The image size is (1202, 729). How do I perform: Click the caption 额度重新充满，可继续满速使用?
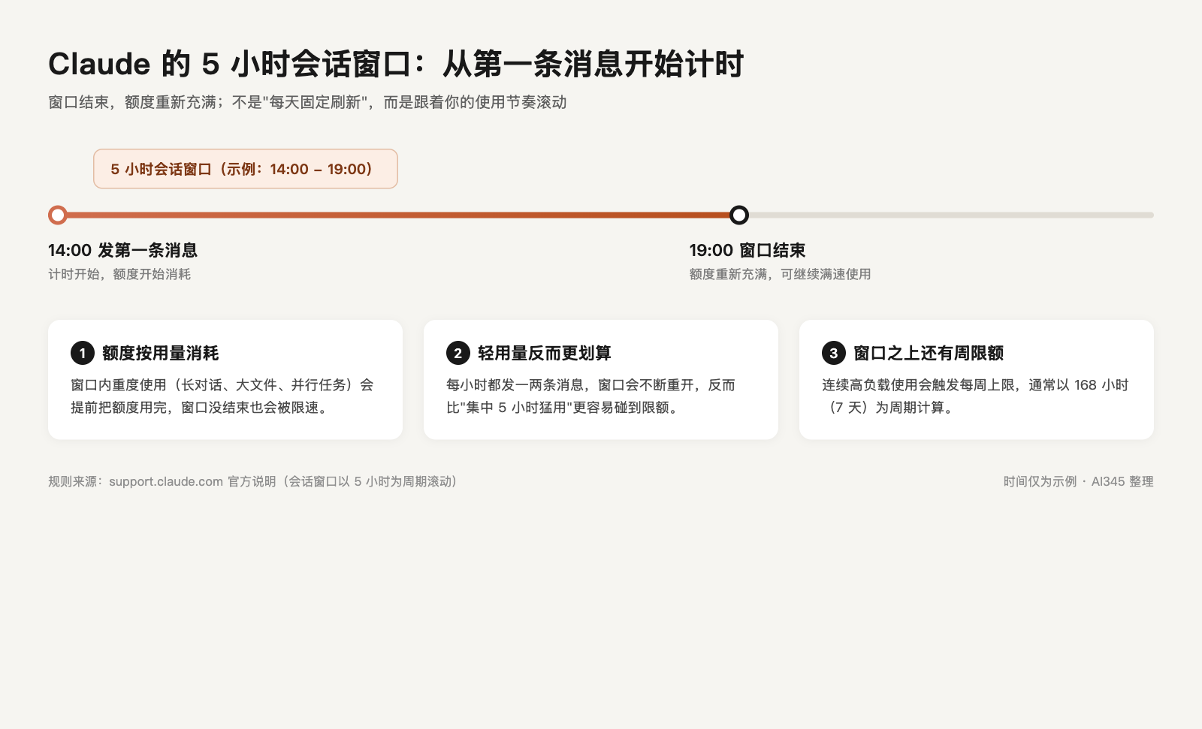click(x=780, y=274)
